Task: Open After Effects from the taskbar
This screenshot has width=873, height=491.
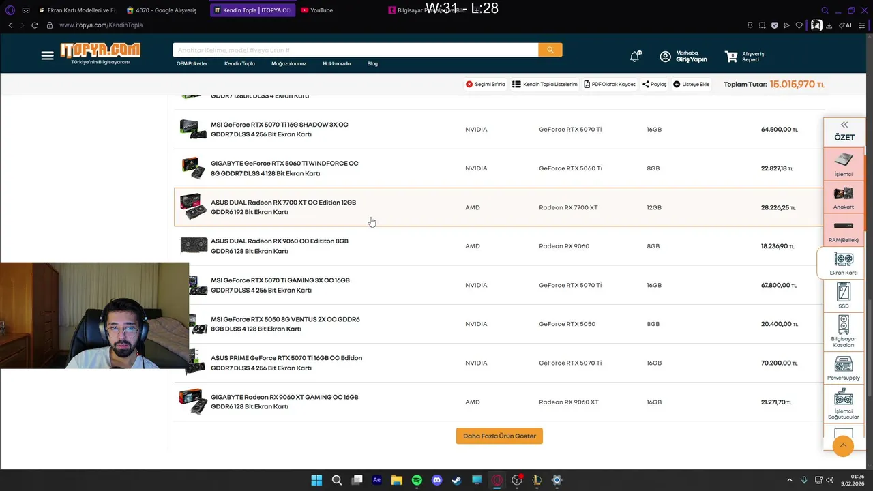Action: point(376,480)
